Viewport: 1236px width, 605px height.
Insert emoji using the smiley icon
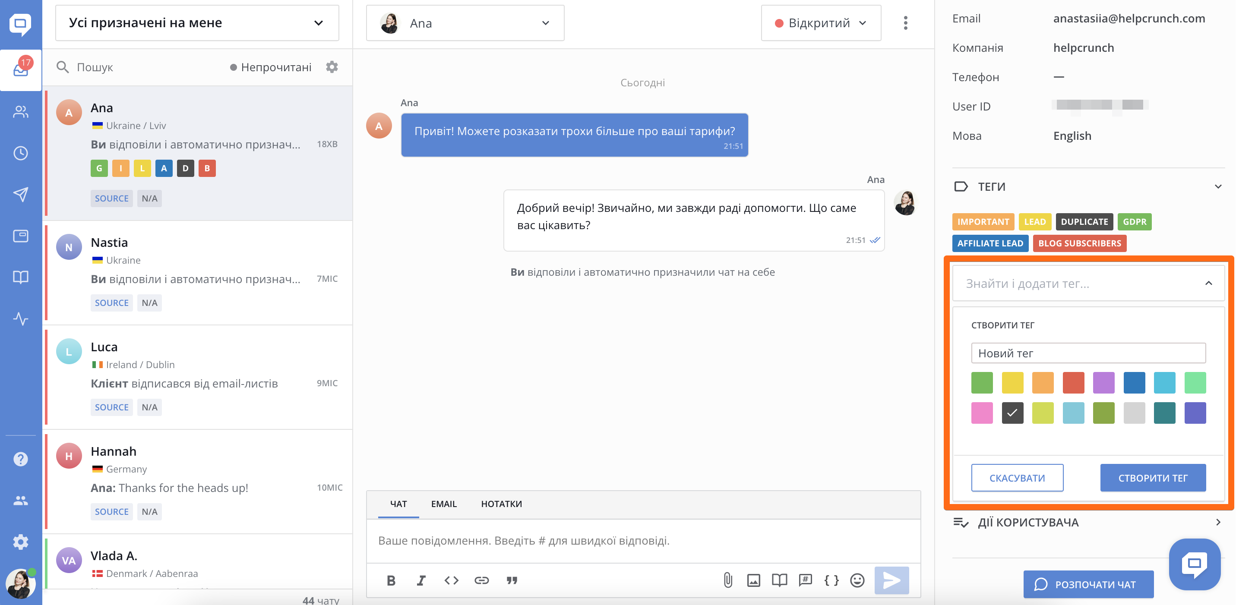pyautogui.click(x=857, y=580)
